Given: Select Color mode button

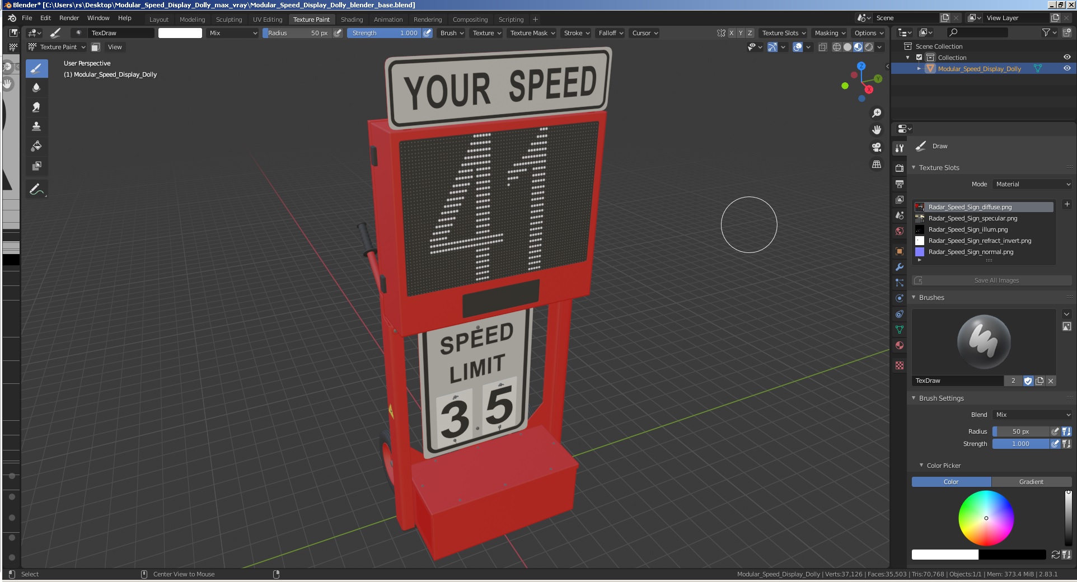Looking at the screenshot, I should pyautogui.click(x=951, y=482).
